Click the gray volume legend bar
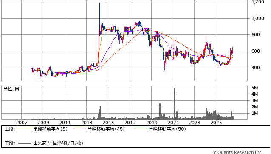The image size is (271, 154). coord(25,143)
